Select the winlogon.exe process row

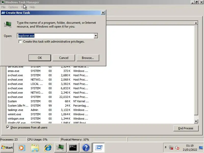pos(48,119)
